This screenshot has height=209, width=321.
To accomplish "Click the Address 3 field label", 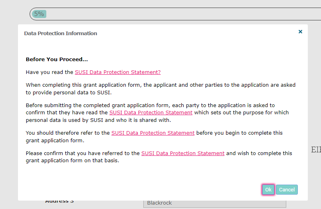I will coord(59,202).
